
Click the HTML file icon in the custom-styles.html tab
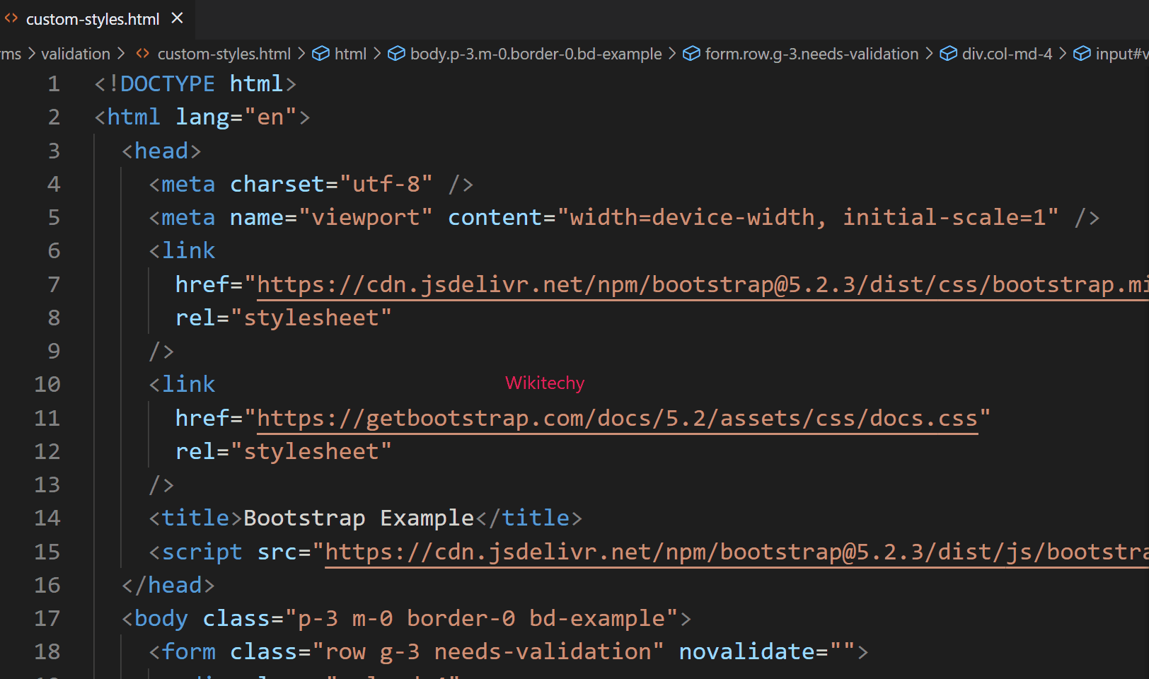coord(11,18)
